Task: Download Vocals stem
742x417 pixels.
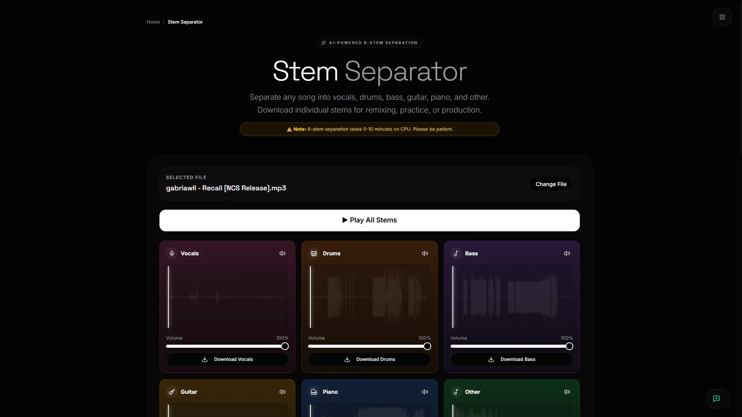Action: (x=227, y=359)
